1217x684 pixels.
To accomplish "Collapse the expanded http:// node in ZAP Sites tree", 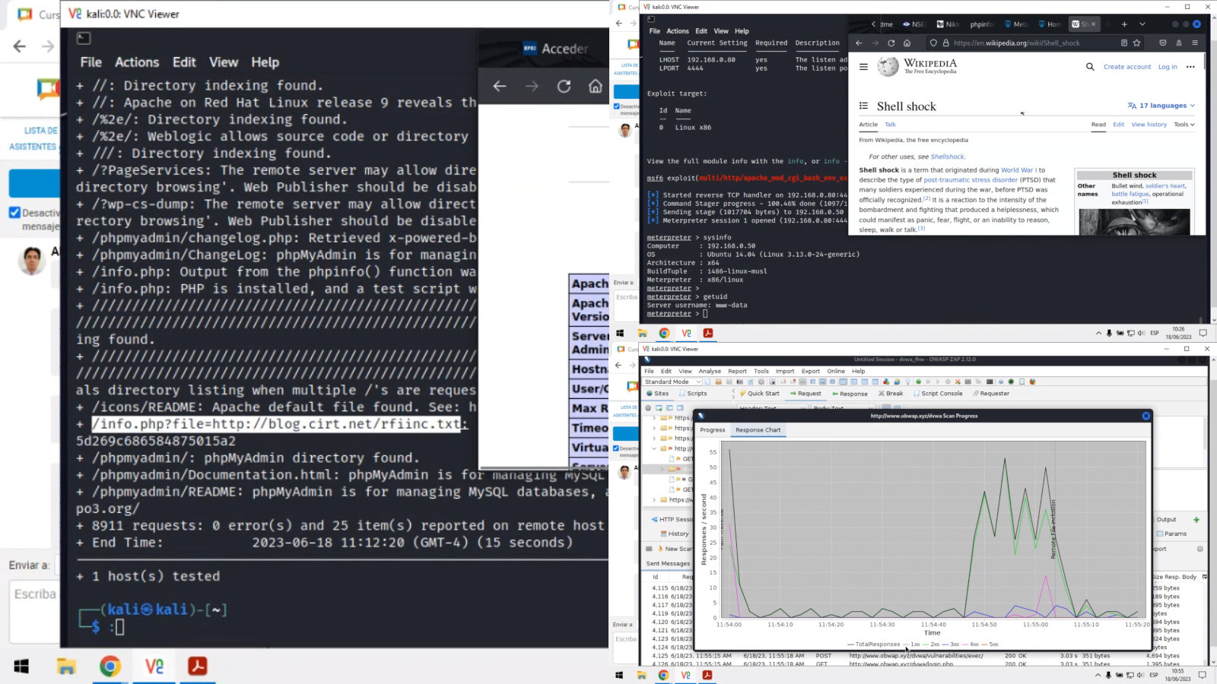I will coord(654,448).
